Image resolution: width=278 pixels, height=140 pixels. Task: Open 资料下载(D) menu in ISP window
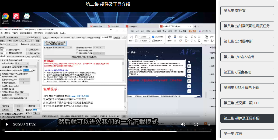pos(39,33)
